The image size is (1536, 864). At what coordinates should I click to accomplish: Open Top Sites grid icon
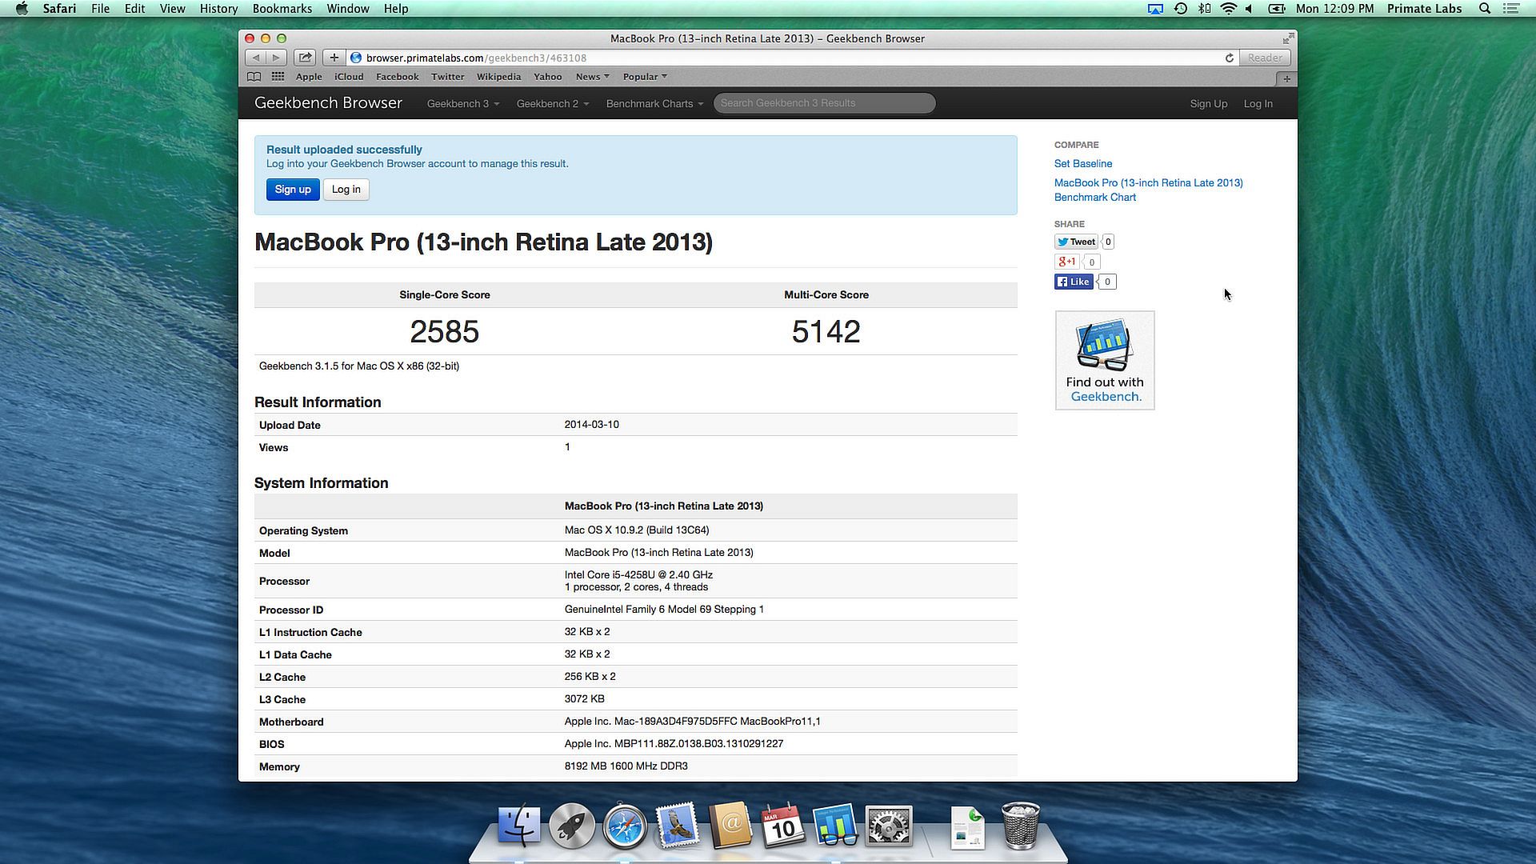pyautogui.click(x=278, y=77)
